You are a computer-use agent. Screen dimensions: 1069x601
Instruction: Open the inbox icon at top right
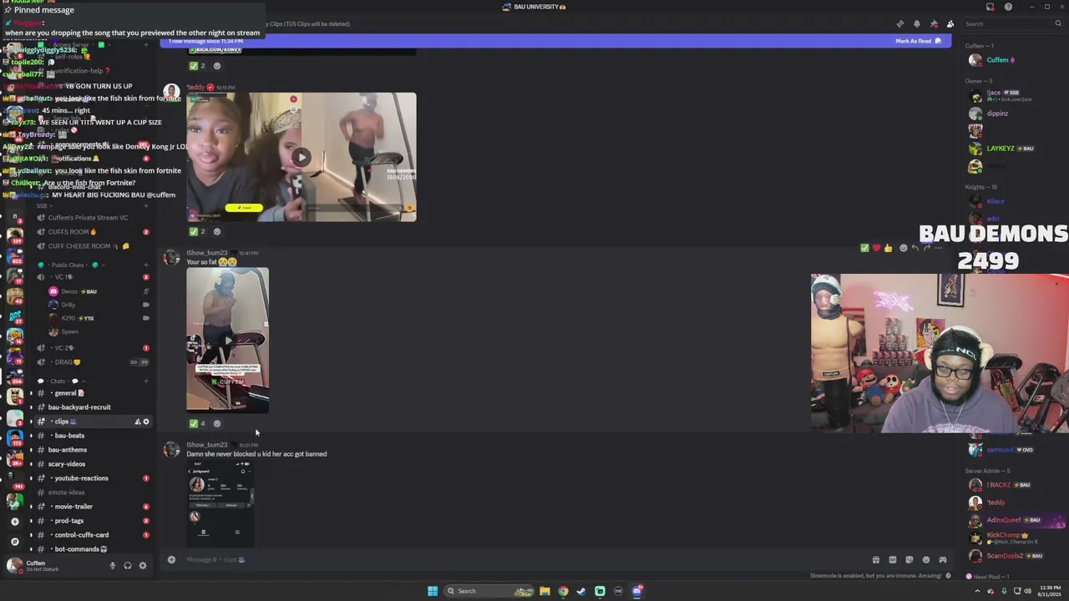pos(990,7)
